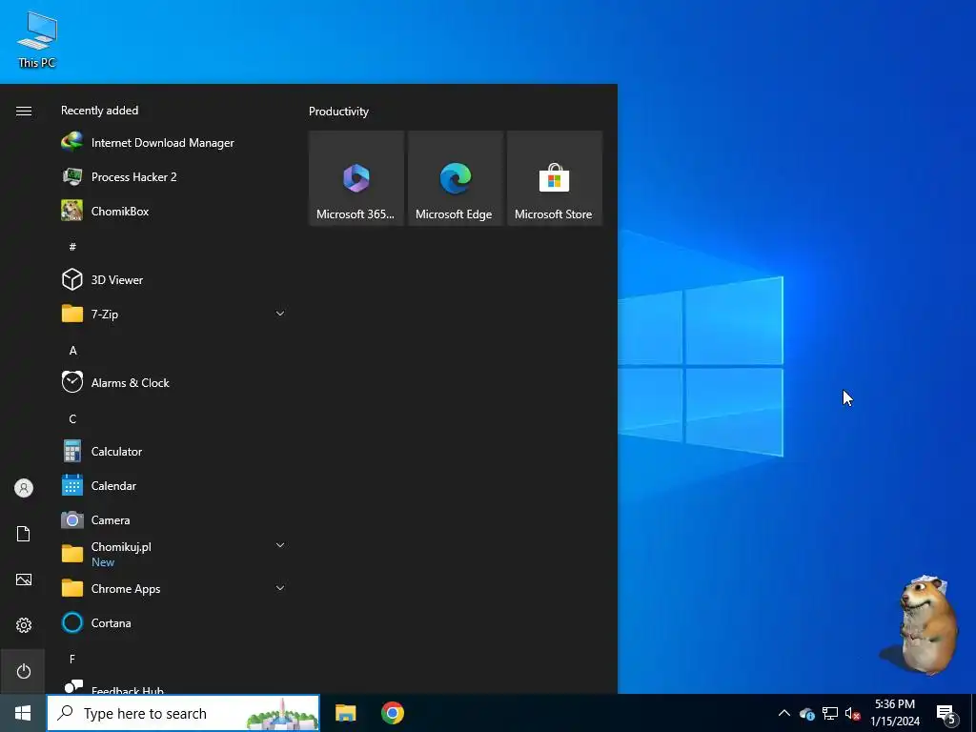Click the Windows Start button
976x732 pixels.
pos(23,713)
